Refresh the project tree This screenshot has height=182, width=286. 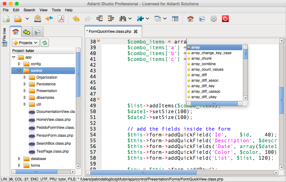click(45, 43)
